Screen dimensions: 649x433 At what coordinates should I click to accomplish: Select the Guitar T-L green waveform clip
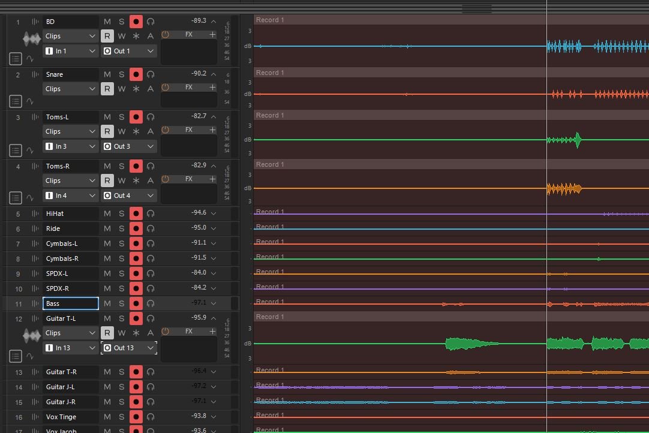471,344
